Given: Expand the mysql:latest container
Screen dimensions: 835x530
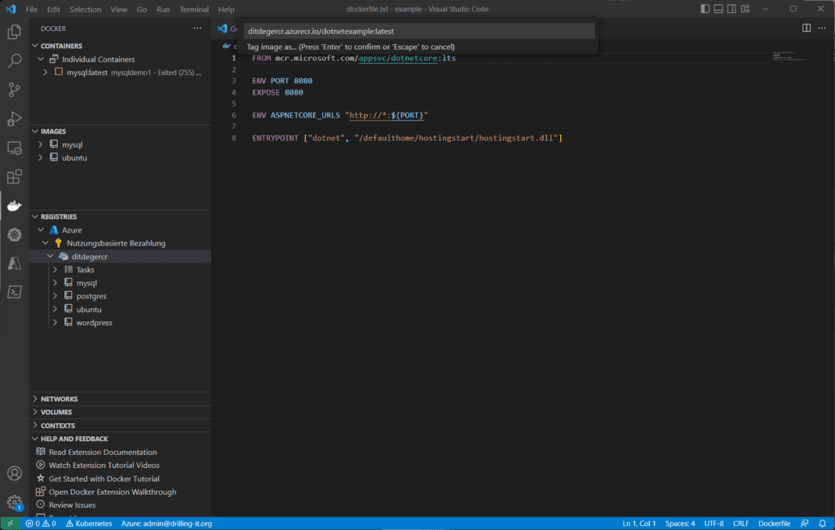Looking at the screenshot, I should tap(46, 73).
